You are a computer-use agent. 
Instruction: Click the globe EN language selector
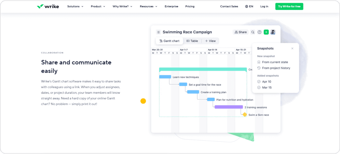click(x=249, y=6)
